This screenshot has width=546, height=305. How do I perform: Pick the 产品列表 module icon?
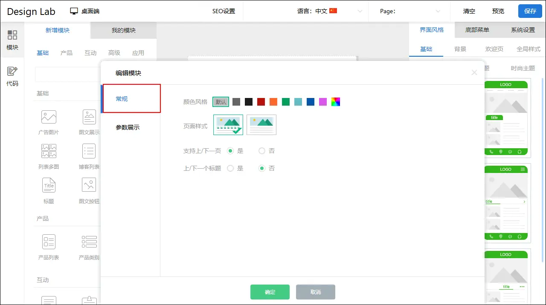(x=49, y=242)
